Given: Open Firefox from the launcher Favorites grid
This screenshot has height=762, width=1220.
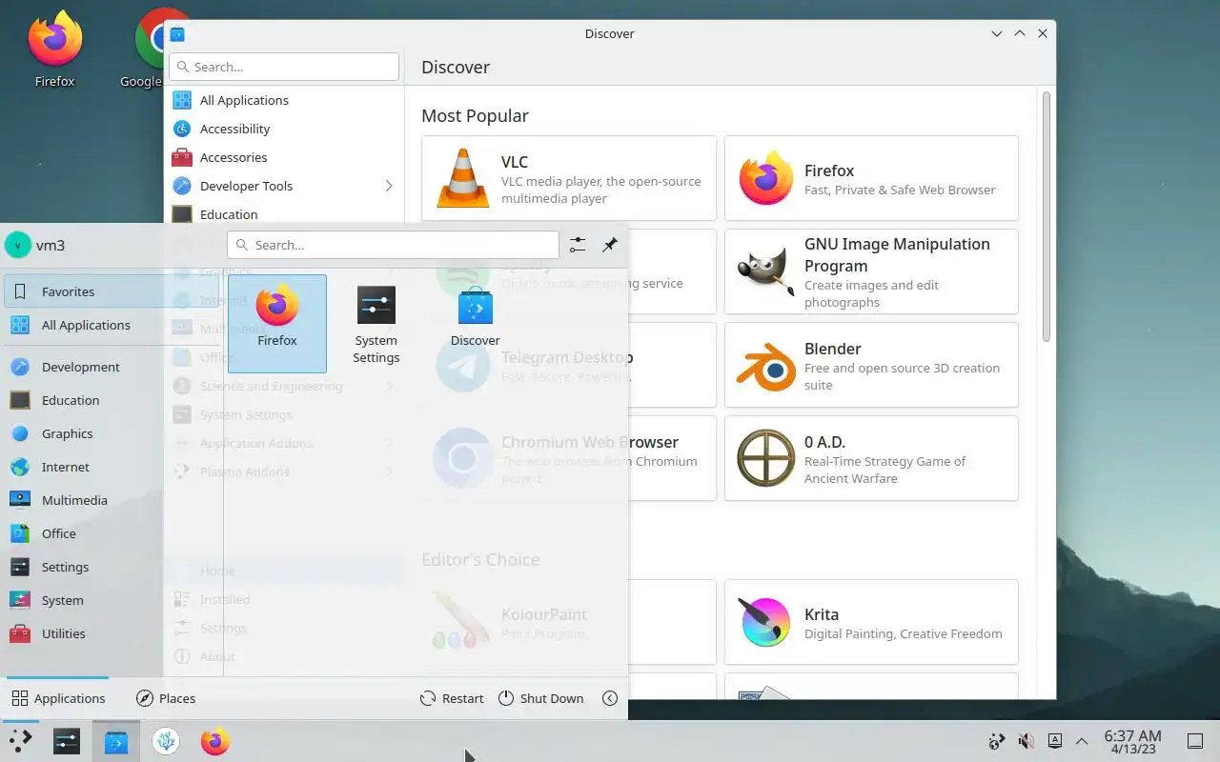Looking at the screenshot, I should 277,323.
